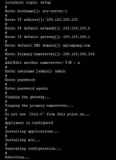Screen dimensions: 116x160
Task: Click the 'Enter password:' prompt line
Action: click(x=20, y=80)
